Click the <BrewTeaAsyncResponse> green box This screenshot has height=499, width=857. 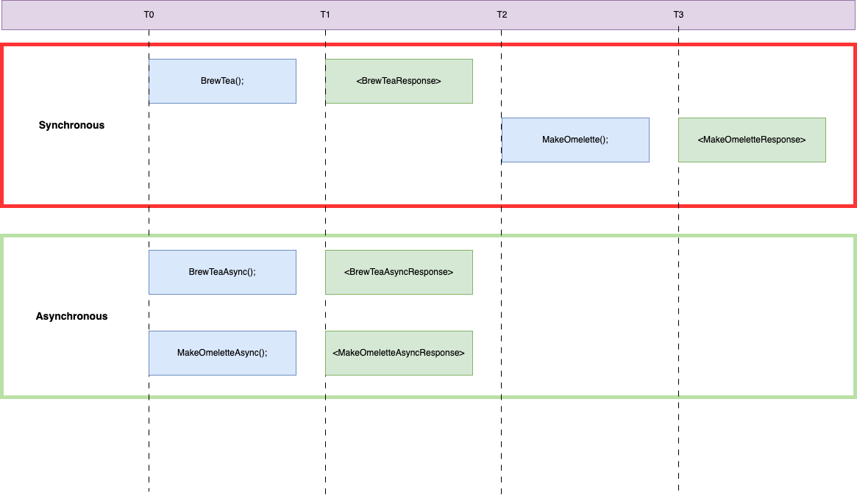click(x=399, y=272)
